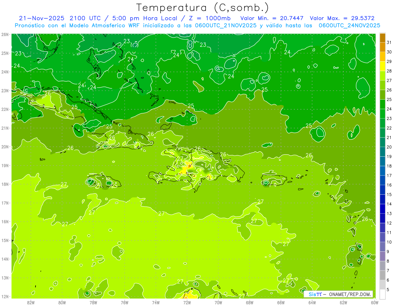Click the "SisPI – ONAMET/REP.DOM." credit label

pyautogui.click(x=338, y=294)
